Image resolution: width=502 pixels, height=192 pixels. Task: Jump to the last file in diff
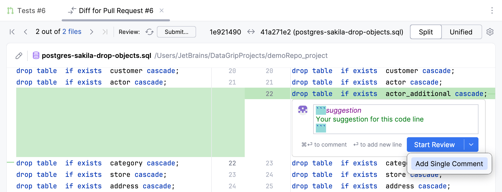click(105, 32)
